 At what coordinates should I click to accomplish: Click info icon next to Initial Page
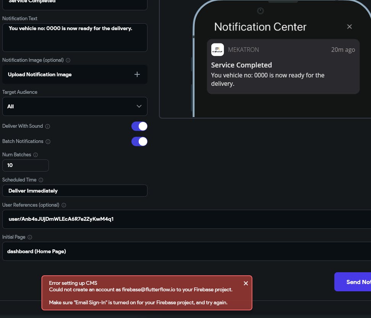[30, 237]
